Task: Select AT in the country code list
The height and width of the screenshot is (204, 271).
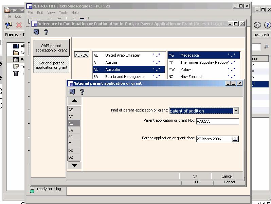Action: (74, 117)
